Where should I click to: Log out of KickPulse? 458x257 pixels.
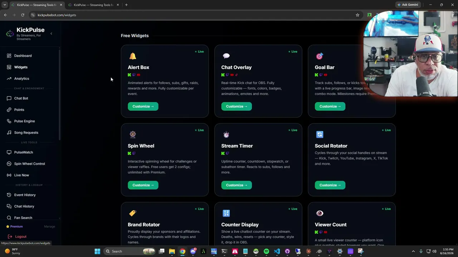17,237
